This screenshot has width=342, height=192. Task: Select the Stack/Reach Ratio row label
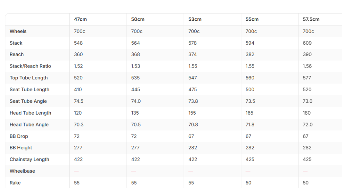(x=30, y=66)
